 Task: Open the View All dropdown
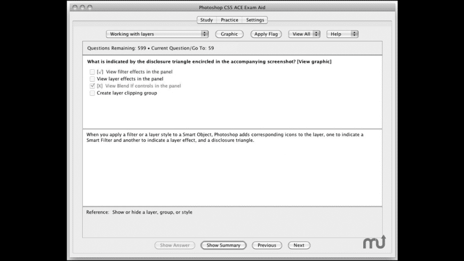click(x=304, y=34)
